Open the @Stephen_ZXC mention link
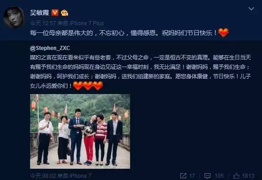This screenshot has width=262, height=180. 50,48
